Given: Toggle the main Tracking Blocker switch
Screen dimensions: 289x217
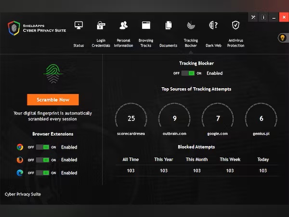Looking at the screenshot, I should click(x=188, y=73).
